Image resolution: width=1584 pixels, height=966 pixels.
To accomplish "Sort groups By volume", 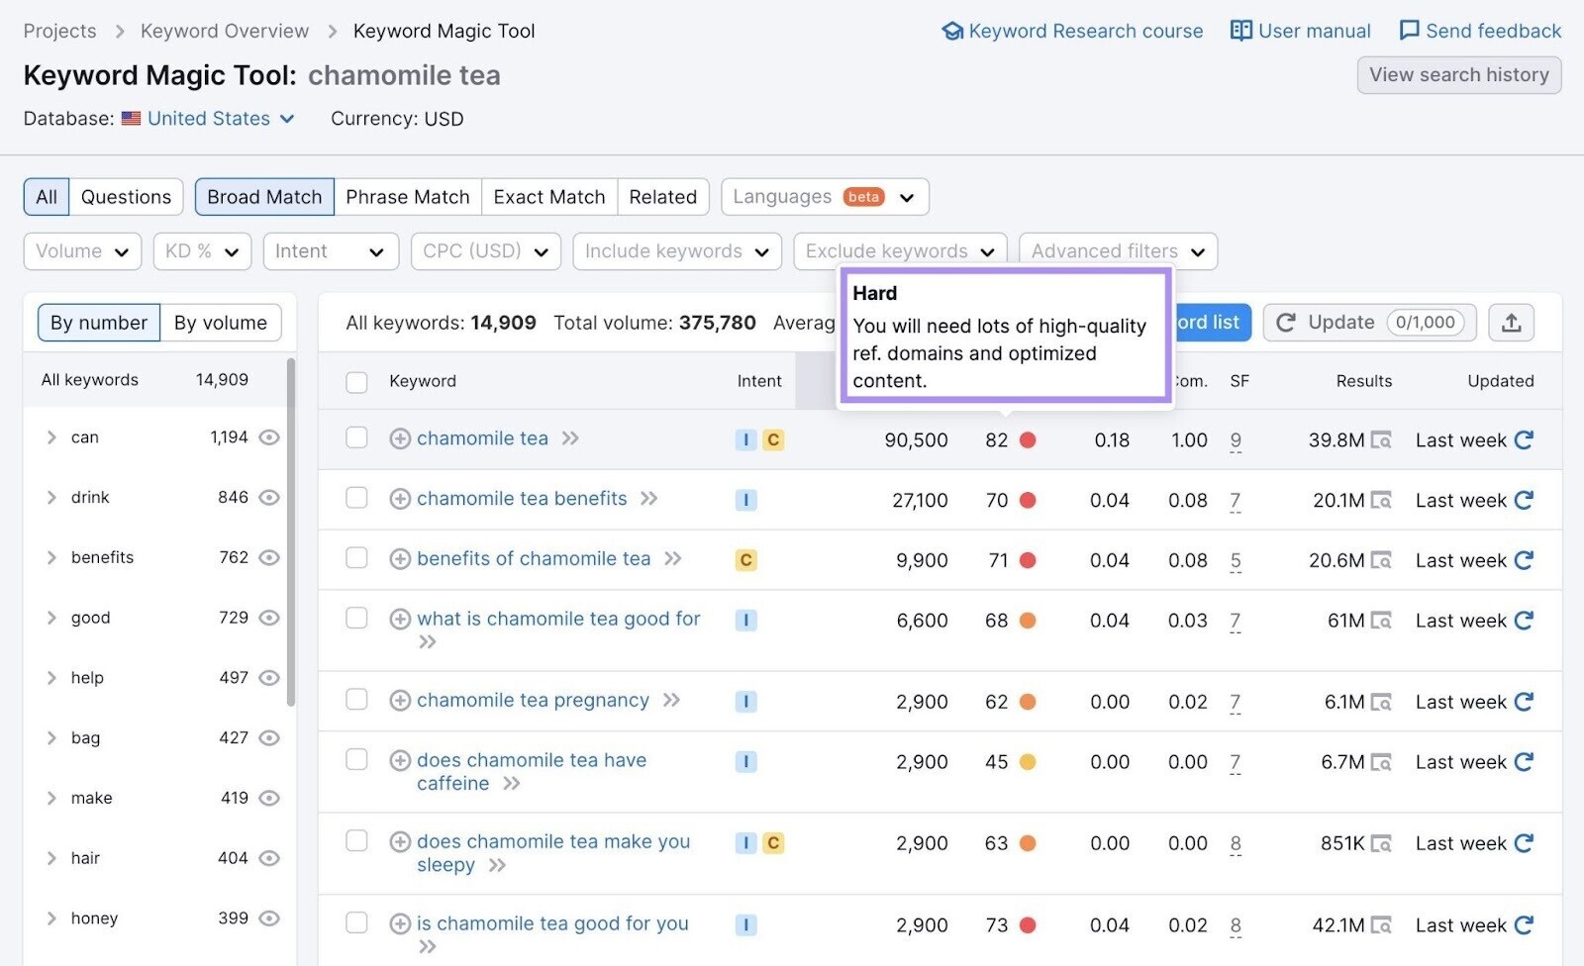I will pyautogui.click(x=221, y=323).
